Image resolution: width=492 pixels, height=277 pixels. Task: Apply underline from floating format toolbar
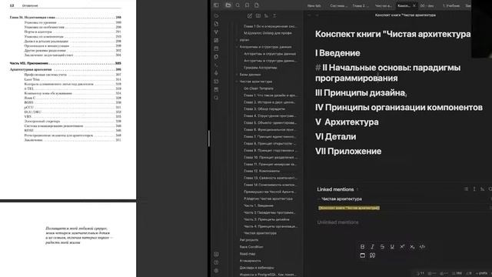[x=392, y=247]
